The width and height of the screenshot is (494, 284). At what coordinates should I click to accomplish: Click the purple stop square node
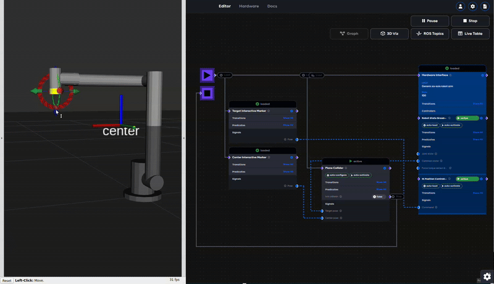pyautogui.click(x=207, y=93)
